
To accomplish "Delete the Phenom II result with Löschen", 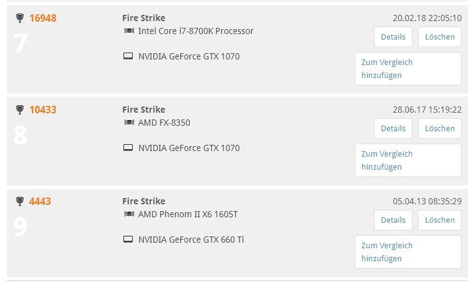I will click(440, 220).
